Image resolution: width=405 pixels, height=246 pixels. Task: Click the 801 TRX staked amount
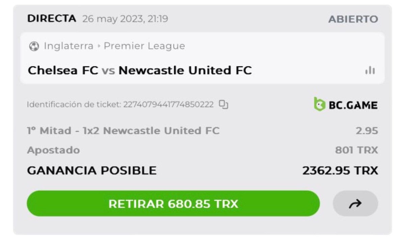(x=356, y=150)
